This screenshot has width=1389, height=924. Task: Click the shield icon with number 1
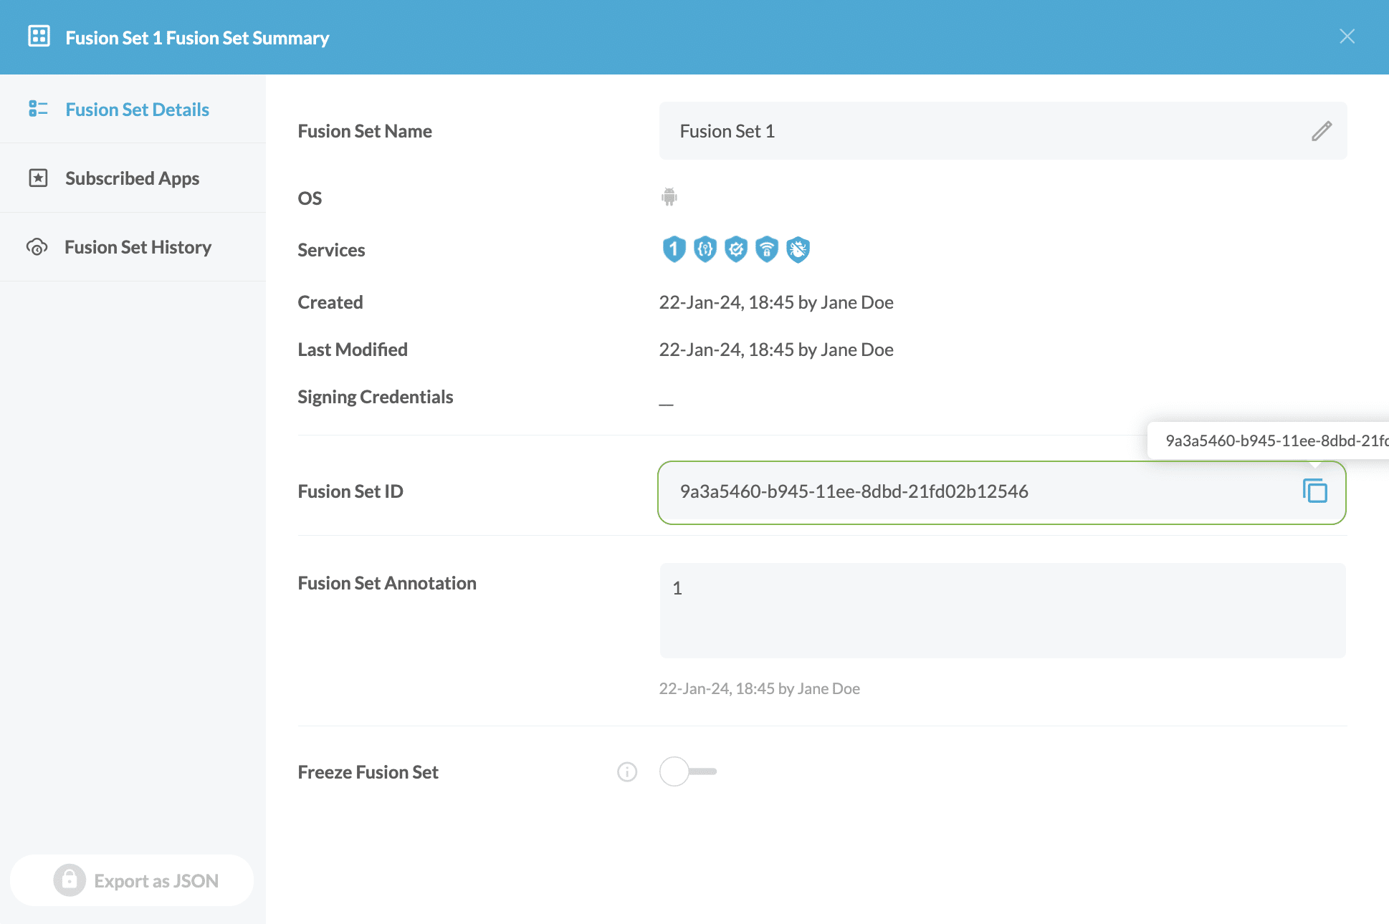click(x=674, y=249)
